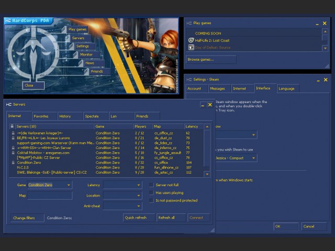The height and width of the screenshot is (251, 335).
Task: Select the Favorites tab in Servers
Action: 44,116
